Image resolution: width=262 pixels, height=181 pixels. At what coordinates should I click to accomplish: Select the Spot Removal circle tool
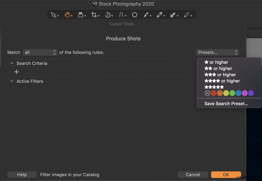[x=135, y=15]
